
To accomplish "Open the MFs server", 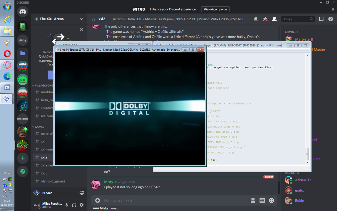I will [23, 40].
